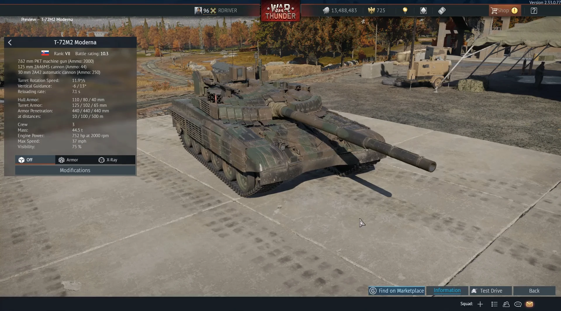This screenshot has height=311, width=561.
Task: Start a Test Drive
Action: click(x=491, y=291)
